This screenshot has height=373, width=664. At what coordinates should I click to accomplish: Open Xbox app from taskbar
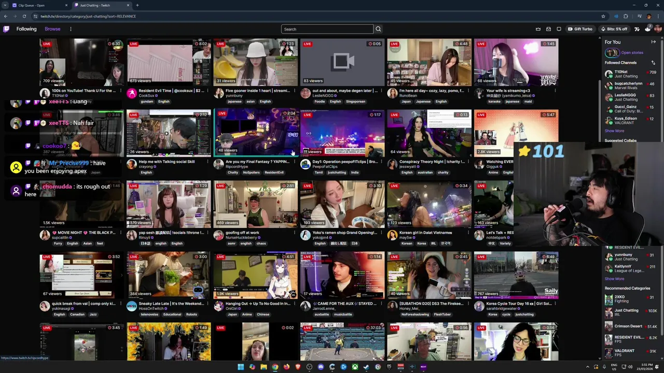point(355,367)
